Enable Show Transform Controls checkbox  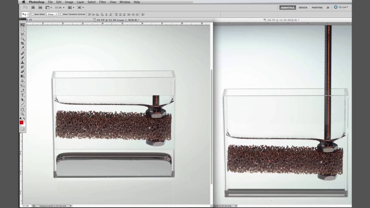coord(62,14)
